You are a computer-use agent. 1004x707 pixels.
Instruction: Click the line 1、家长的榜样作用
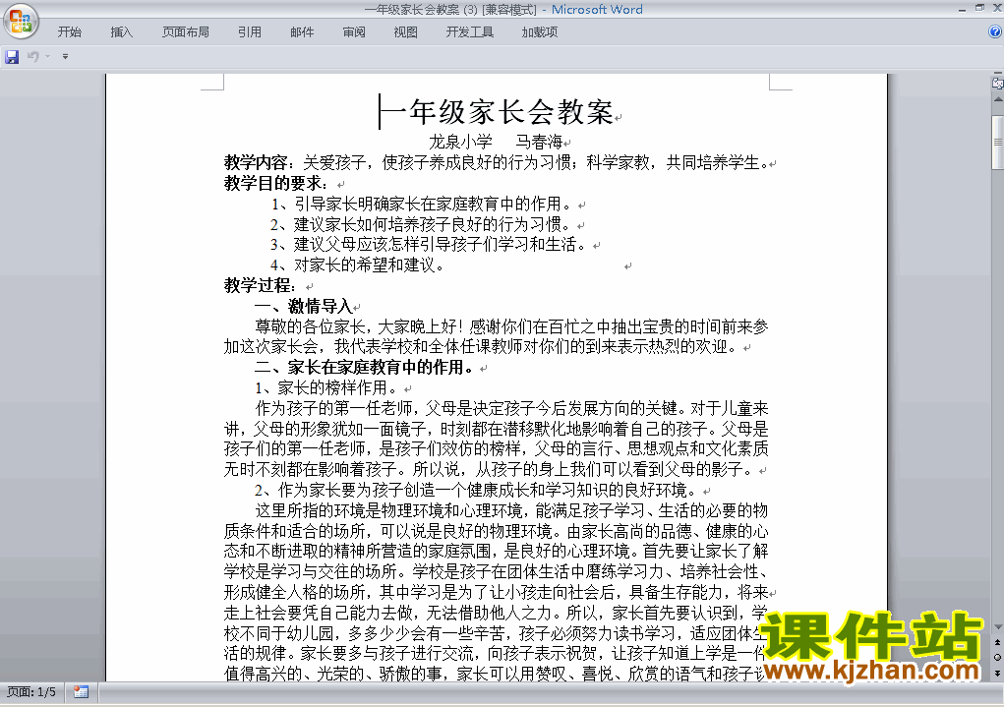(x=326, y=387)
